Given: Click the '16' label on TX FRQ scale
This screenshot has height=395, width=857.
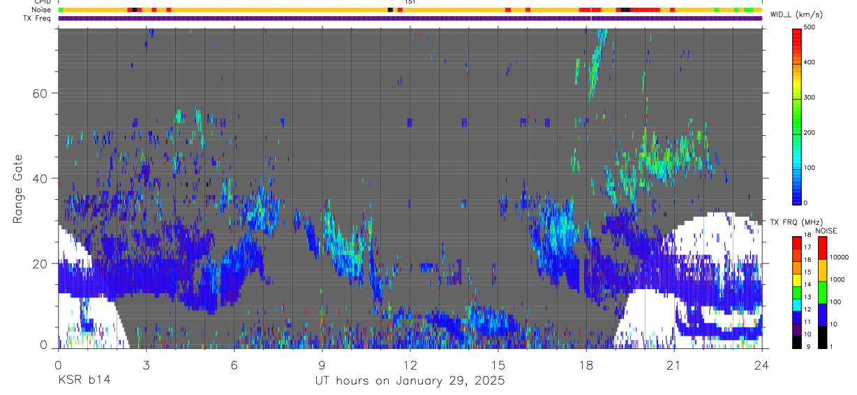Looking at the screenshot, I should pos(807,260).
